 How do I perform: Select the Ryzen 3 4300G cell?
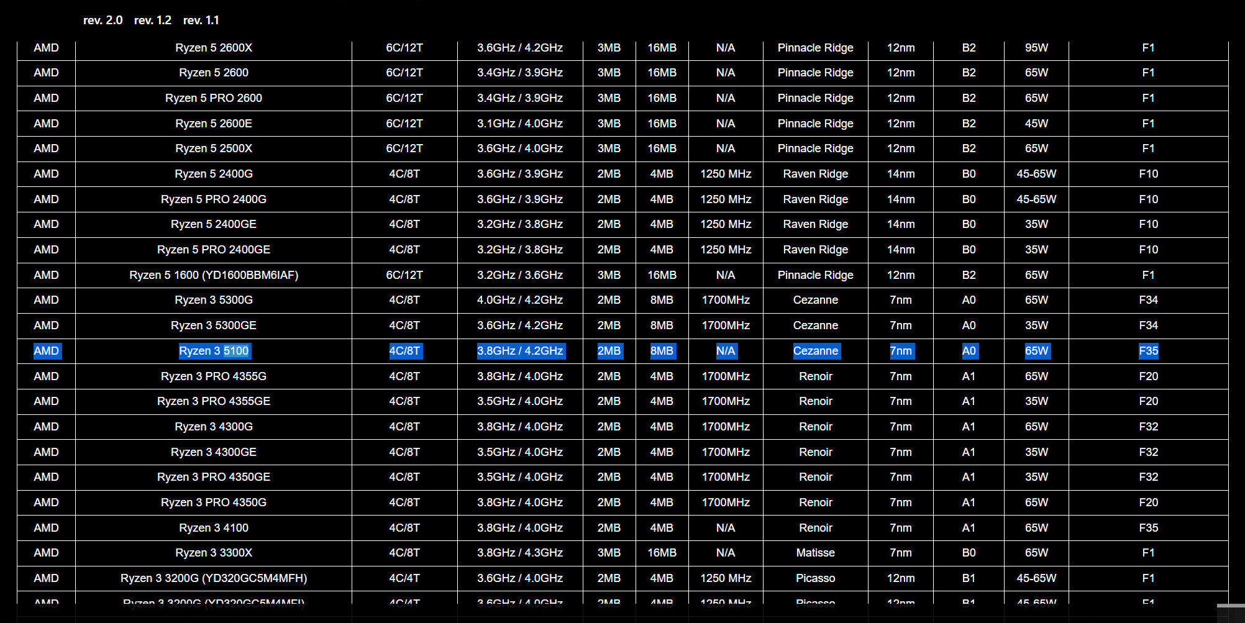pyautogui.click(x=214, y=427)
